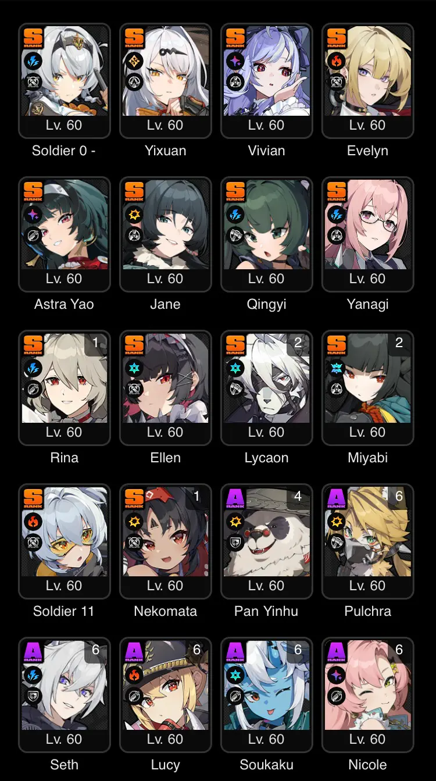Click the S rank badge on Yixuan's card
The image size is (436, 781).
pos(134,38)
